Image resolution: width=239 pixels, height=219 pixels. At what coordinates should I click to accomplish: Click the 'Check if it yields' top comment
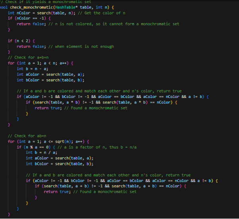pos(33,2)
